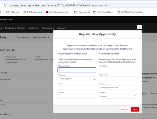Click the Sales section heading
Image resolution: width=157 pixels, height=119 pixels.
click(x=3, y=37)
